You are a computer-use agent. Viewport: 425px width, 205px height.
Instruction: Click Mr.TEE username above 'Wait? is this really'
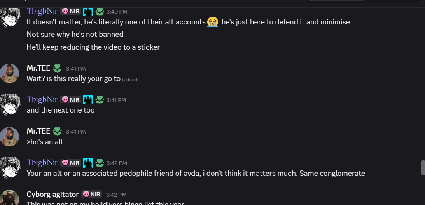click(x=38, y=68)
